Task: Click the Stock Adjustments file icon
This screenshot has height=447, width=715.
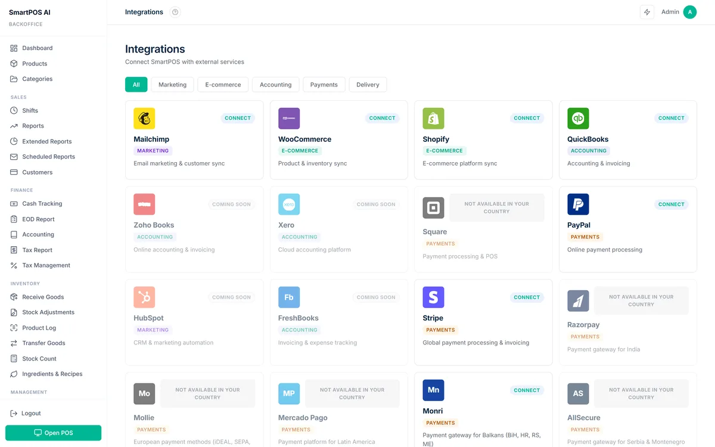Action: pyautogui.click(x=14, y=313)
